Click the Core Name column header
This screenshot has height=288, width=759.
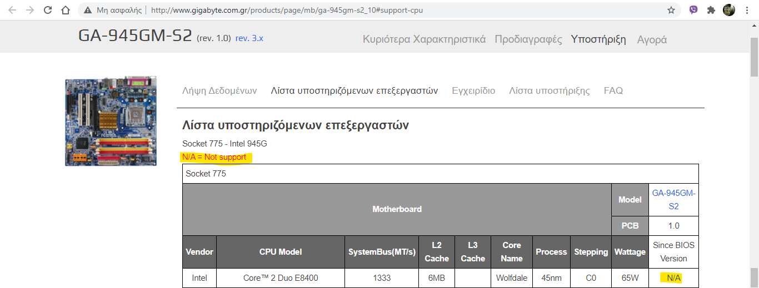pyautogui.click(x=512, y=252)
